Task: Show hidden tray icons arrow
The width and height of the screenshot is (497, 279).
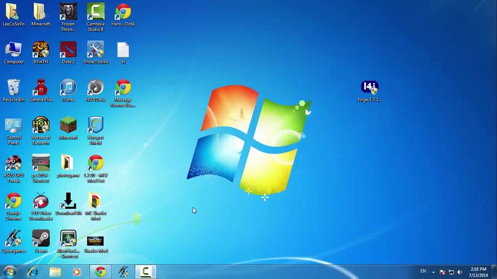Action: [433, 272]
